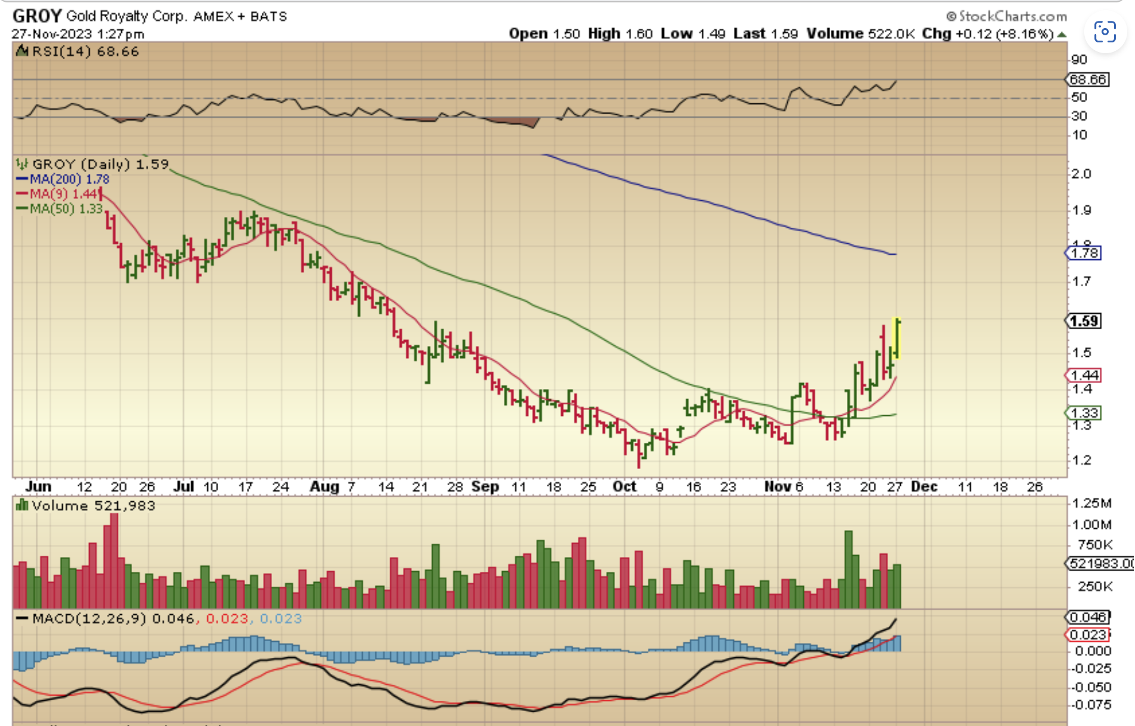This screenshot has width=1135, height=726.
Task: Click the GROY (Daily) 1.59 legend label
Action: (100, 164)
